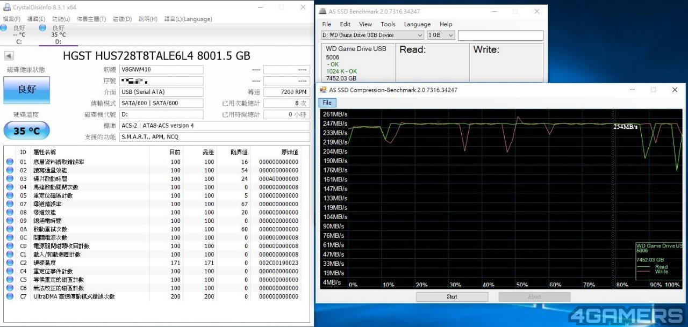Click status orb for attribute 05 row
This screenshot has width=688, height=327.
pos(10,195)
